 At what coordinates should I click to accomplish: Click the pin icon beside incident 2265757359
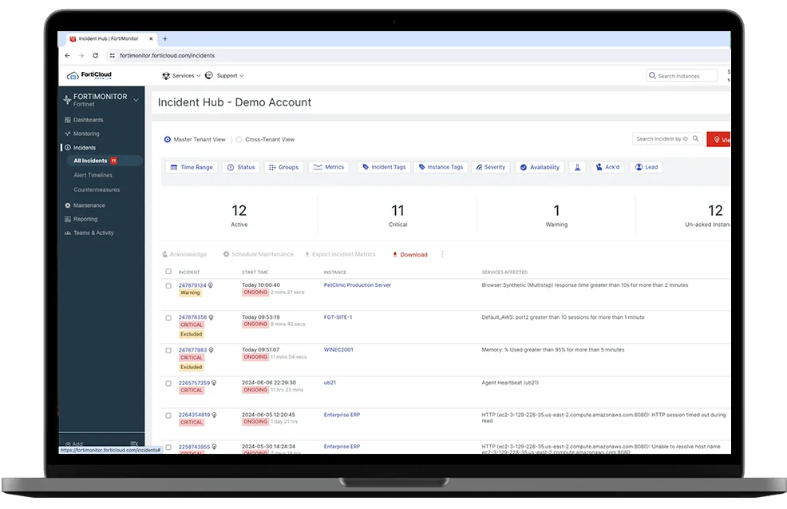pyautogui.click(x=214, y=383)
